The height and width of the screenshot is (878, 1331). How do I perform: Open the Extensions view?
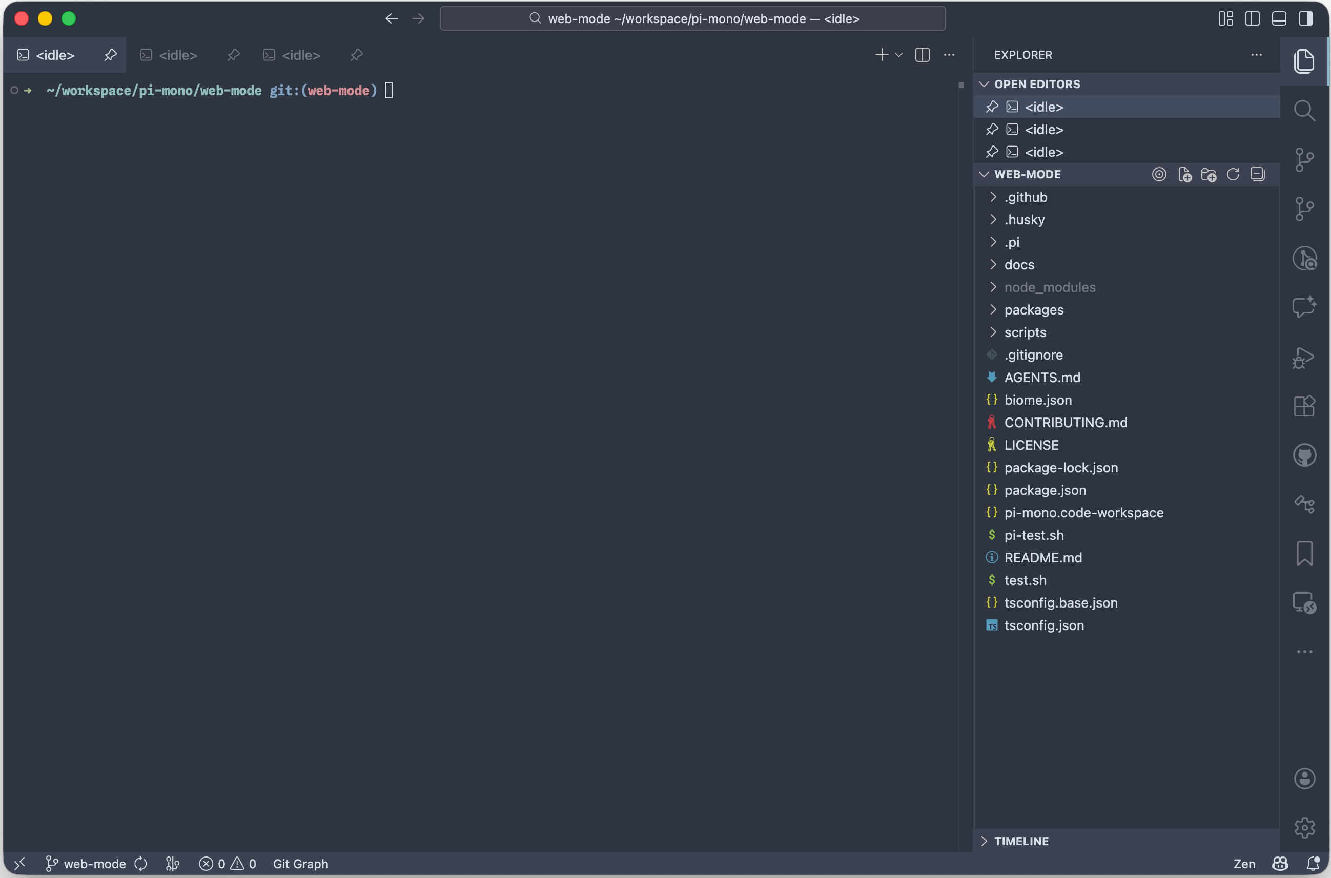coord(1303,406)
